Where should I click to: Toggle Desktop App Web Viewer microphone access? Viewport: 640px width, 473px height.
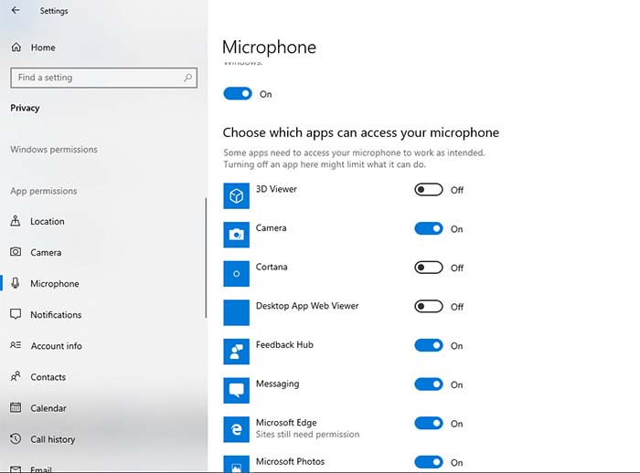tap(428, 307)
